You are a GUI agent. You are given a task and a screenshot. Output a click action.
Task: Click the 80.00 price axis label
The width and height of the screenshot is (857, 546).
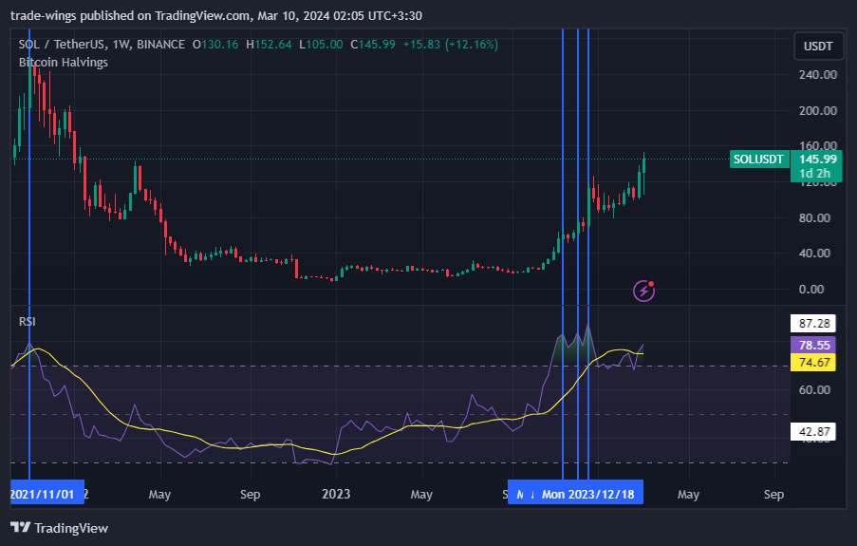814,217
